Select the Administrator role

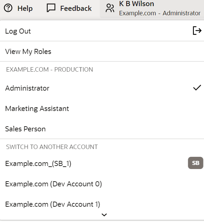(x=102, y=88)
